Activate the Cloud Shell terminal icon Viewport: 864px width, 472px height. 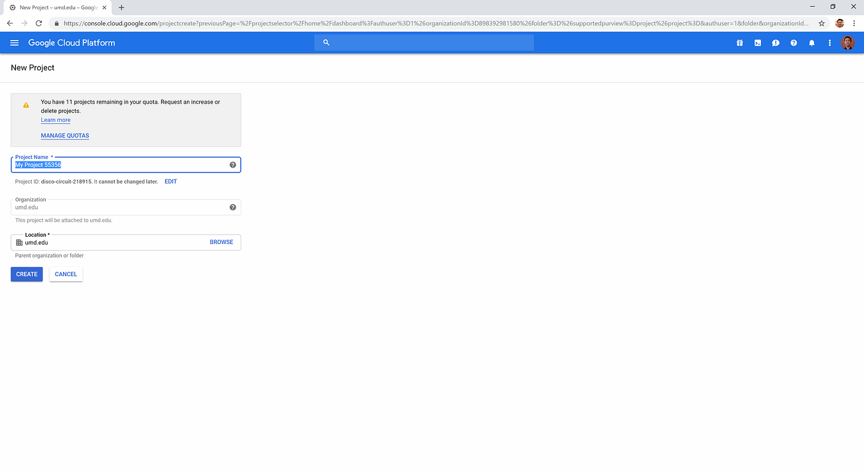[x=757, y=43]
